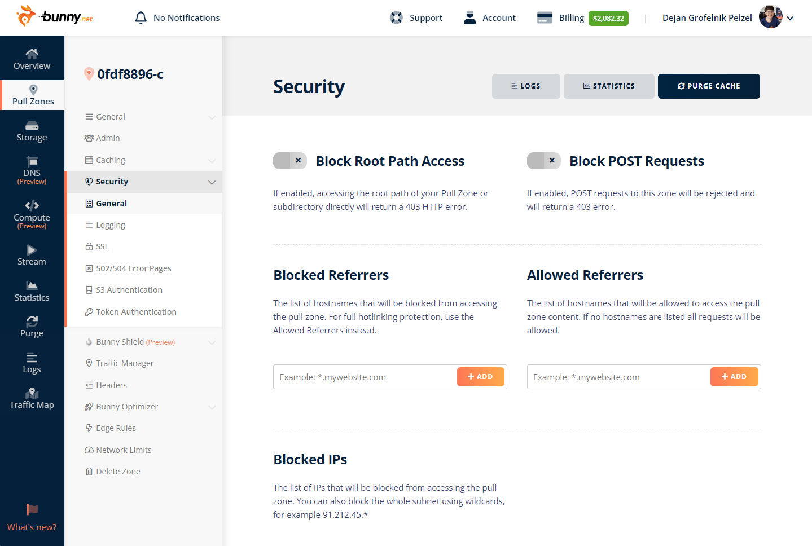Viewport: 812px width, 546px height.
Task: Select Logging under Security
Action: click(x=144, y=225)
